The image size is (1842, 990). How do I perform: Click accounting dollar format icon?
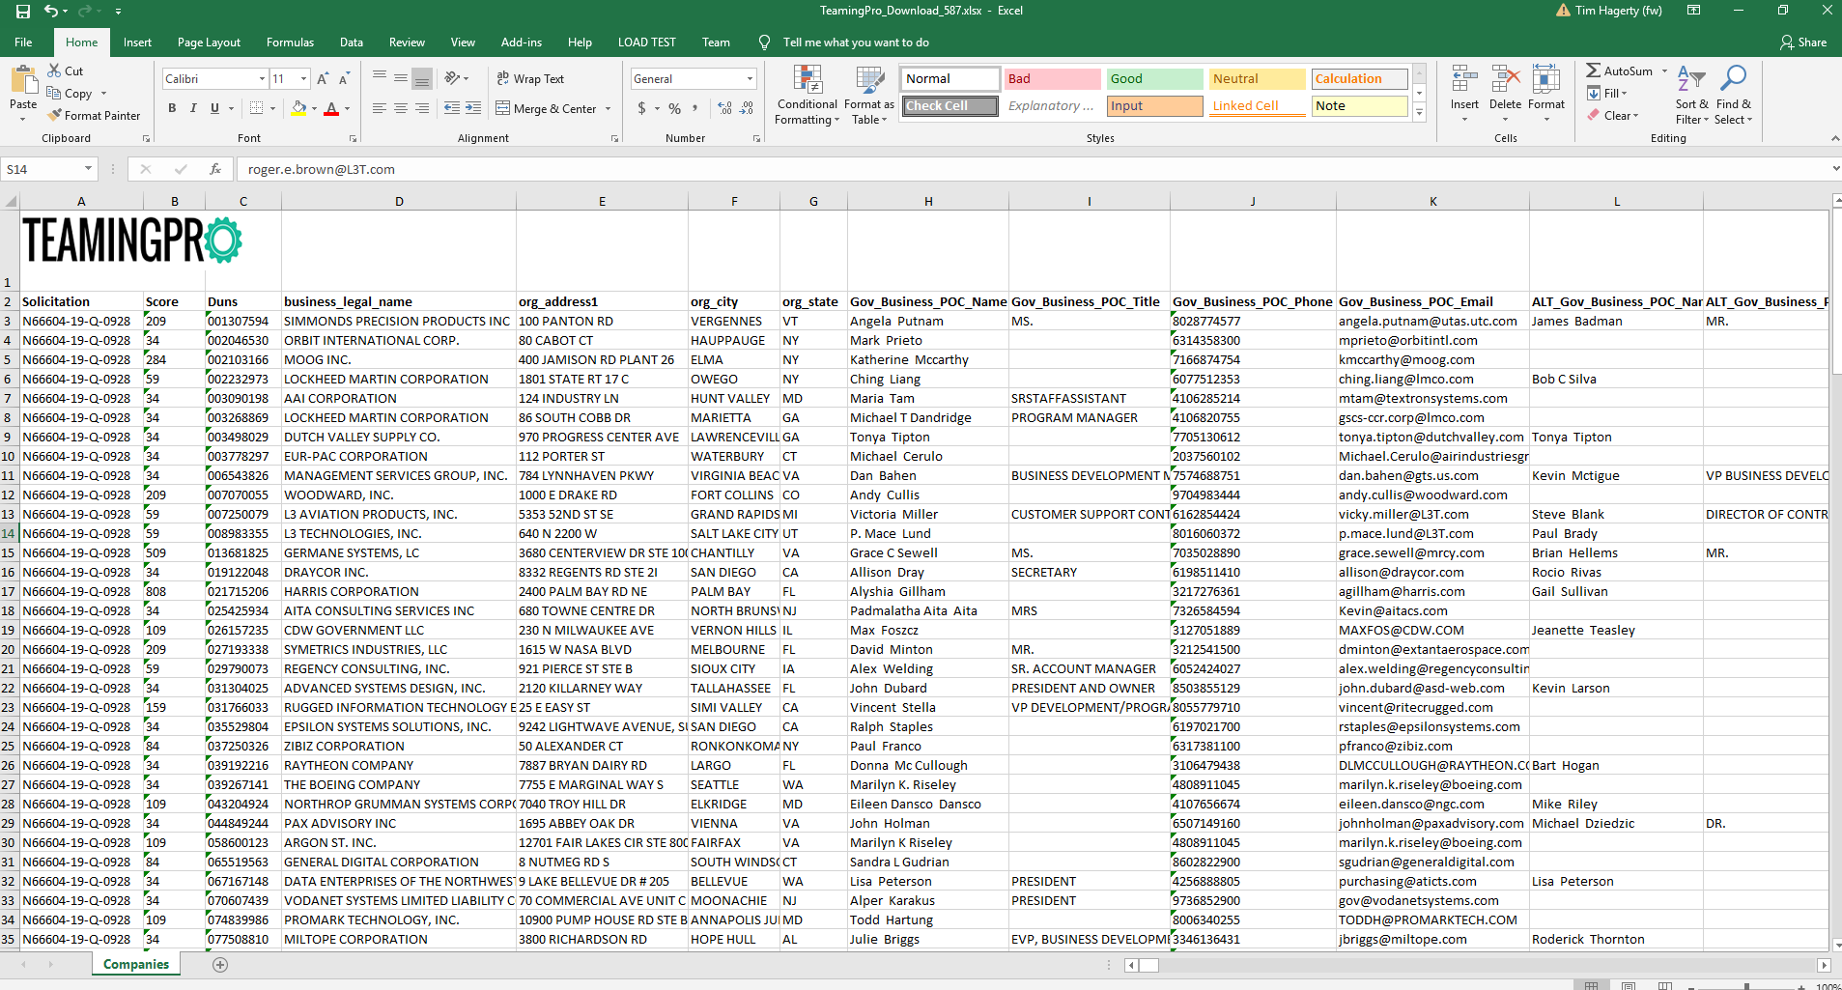(641, 108)
